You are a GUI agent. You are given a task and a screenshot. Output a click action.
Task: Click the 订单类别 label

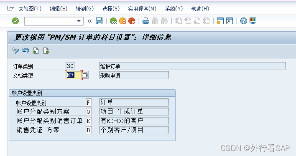pyautogui.click(x=23, y=66)
